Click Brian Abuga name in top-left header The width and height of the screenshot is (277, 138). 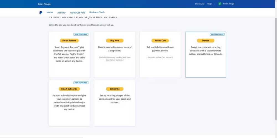click(44, 4)
